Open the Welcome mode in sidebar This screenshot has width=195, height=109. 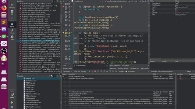point(12,6)
